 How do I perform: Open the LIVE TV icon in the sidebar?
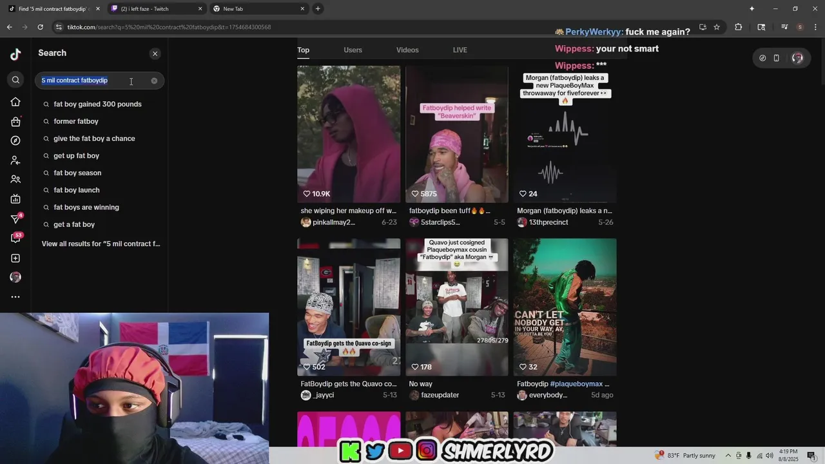(x=15, y=199)
